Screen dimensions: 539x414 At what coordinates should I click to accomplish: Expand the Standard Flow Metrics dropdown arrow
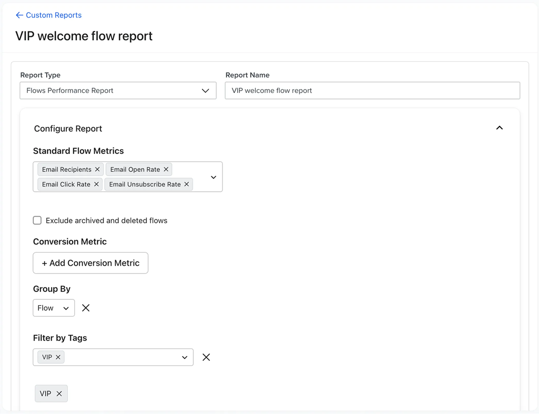[213, 177]
